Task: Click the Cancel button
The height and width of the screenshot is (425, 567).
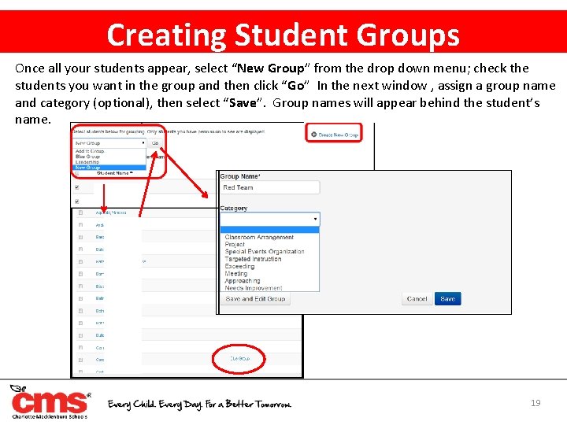Action: click(417, 299)
